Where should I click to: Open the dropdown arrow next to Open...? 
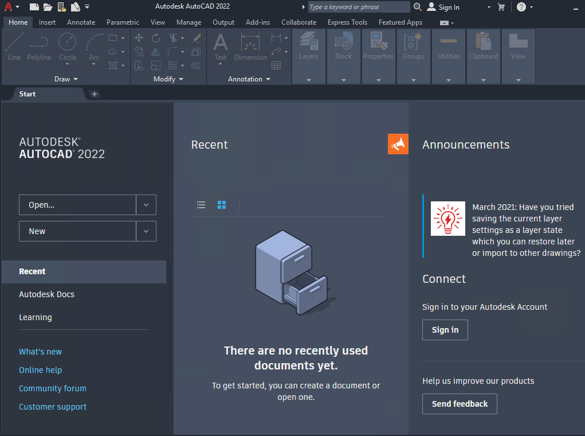(x=146, y=205)
